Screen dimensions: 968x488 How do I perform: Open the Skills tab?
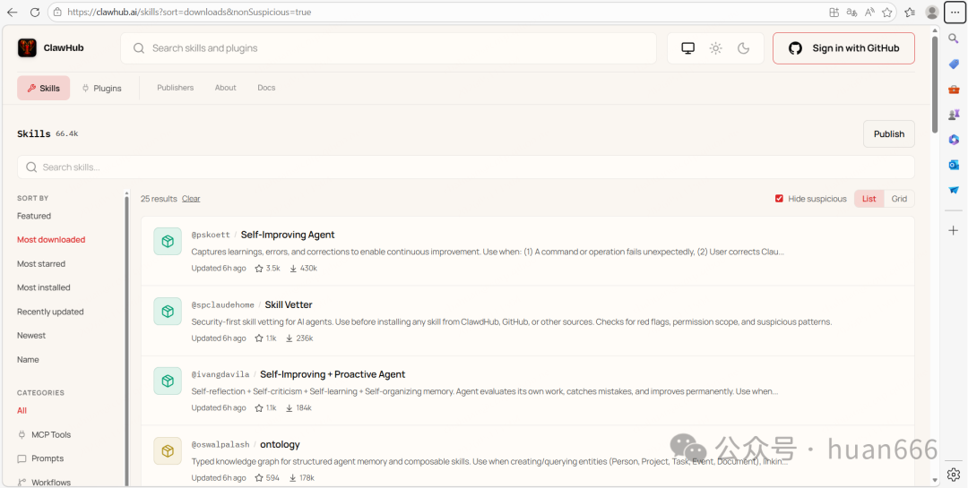tap(44, 89)
